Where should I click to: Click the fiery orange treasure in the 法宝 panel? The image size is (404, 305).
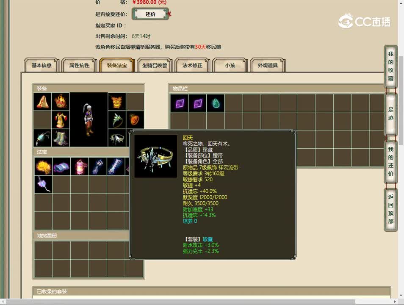point(43,166)
